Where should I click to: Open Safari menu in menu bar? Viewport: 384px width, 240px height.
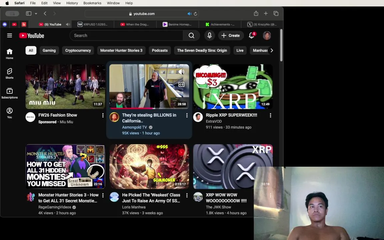(x=19, y=3)
